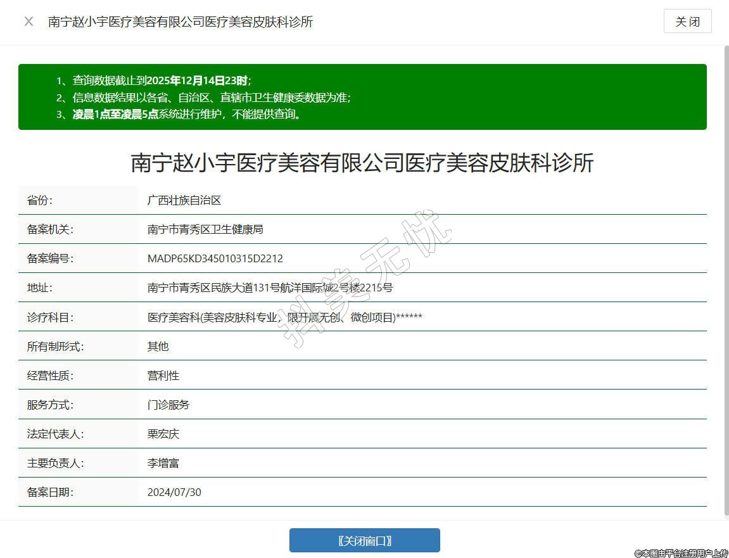
Task: Click the address value with 民族大道131号
Action: pyautogui.click(x=270, y=288)
